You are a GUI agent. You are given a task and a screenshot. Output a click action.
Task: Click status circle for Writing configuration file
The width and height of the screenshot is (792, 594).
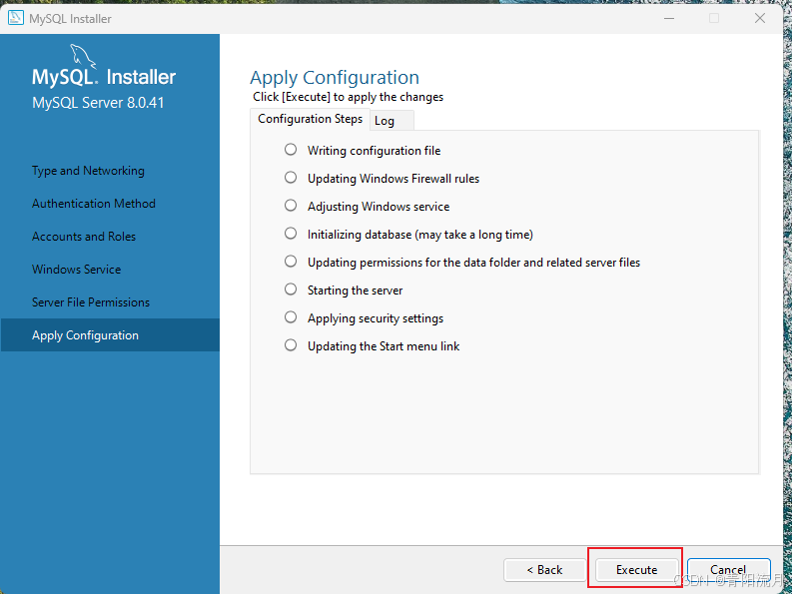point(291,150)
